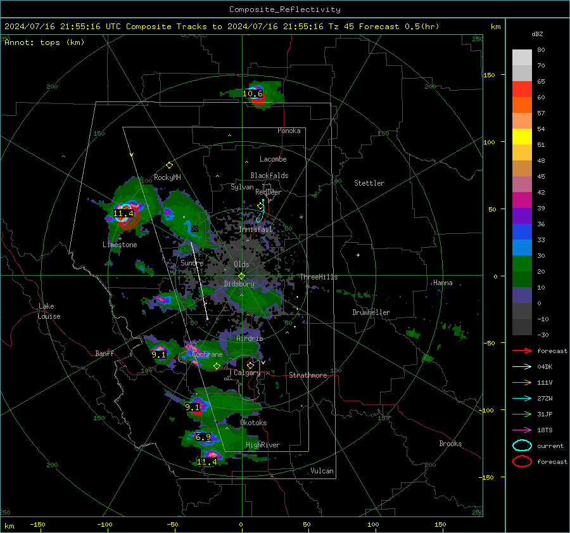The width and height of the screenshot is (570, 533).
Task: Click the Brooks city label
Action: click(450, 444)
